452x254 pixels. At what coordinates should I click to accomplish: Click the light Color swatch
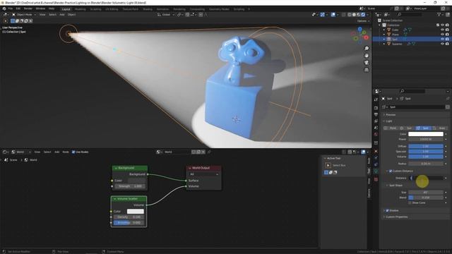point(426,134)
